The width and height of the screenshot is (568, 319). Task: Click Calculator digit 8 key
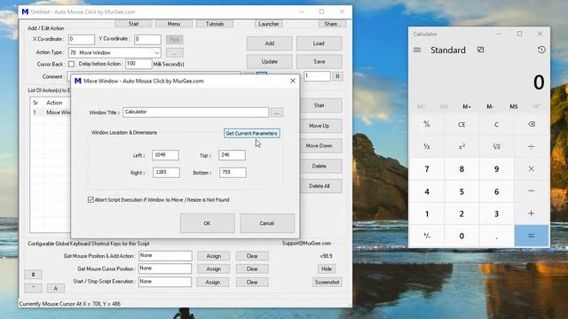tap(461, 169)
